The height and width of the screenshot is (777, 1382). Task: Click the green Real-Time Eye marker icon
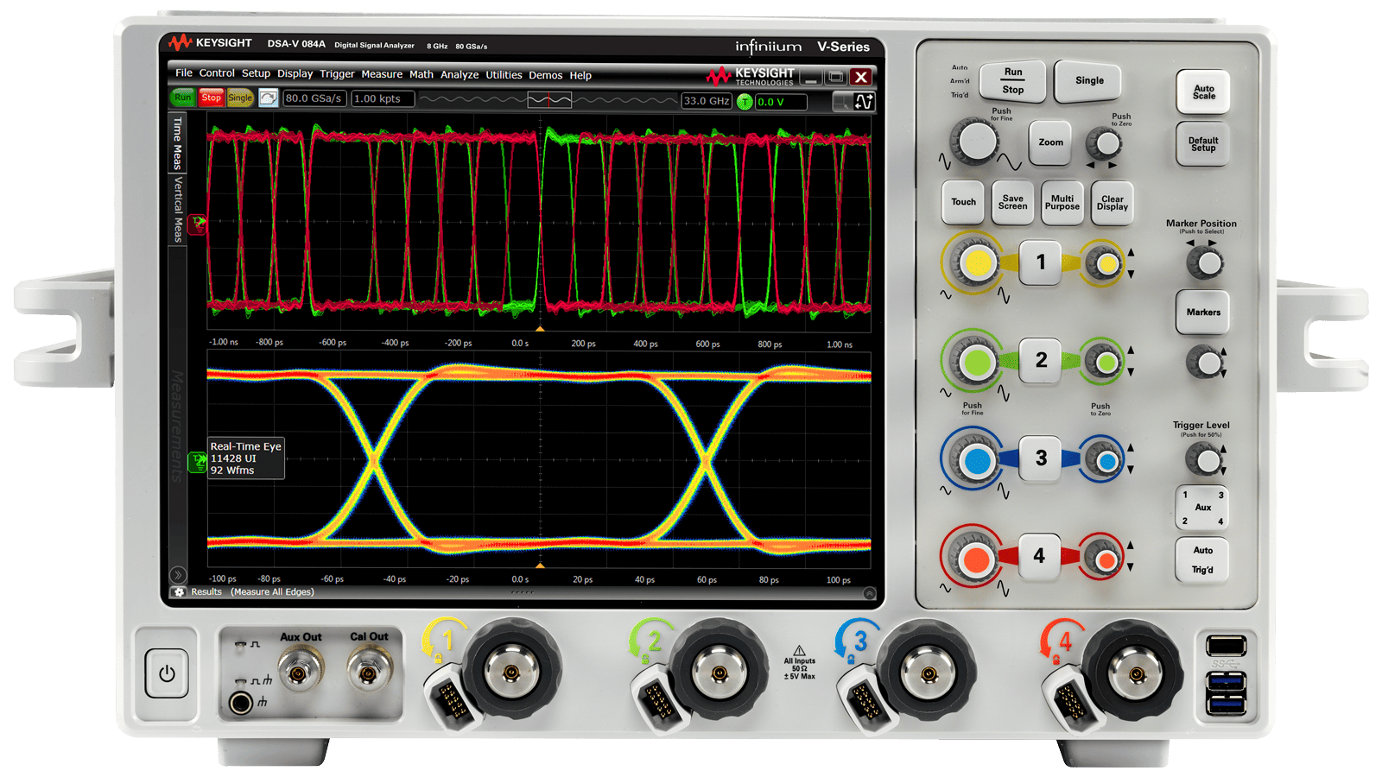pos(198,461)
